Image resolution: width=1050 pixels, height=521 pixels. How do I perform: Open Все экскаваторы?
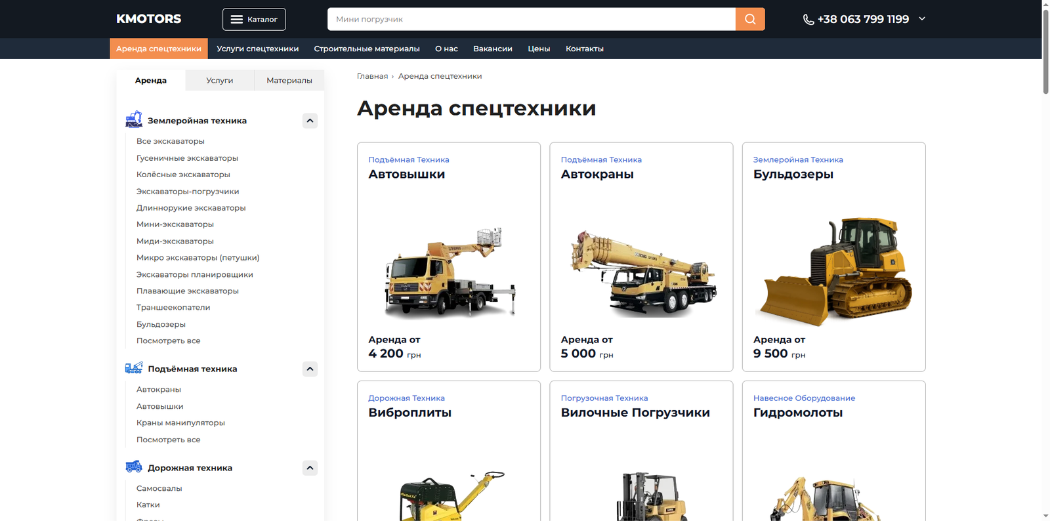coord(171,141)
